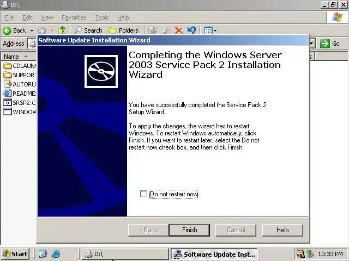Select the CDLAUNCH folder icon
Viewport: 349px width, 261px height.
coord(7,66)
